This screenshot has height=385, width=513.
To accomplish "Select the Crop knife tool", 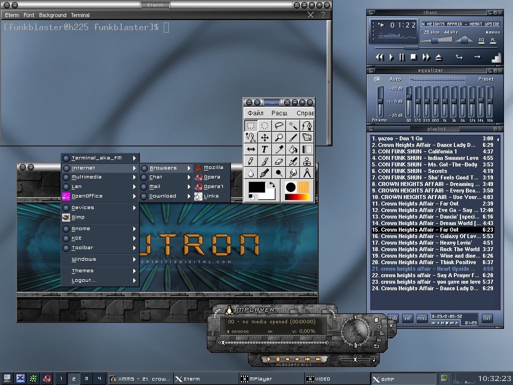I will coord(293,137).
